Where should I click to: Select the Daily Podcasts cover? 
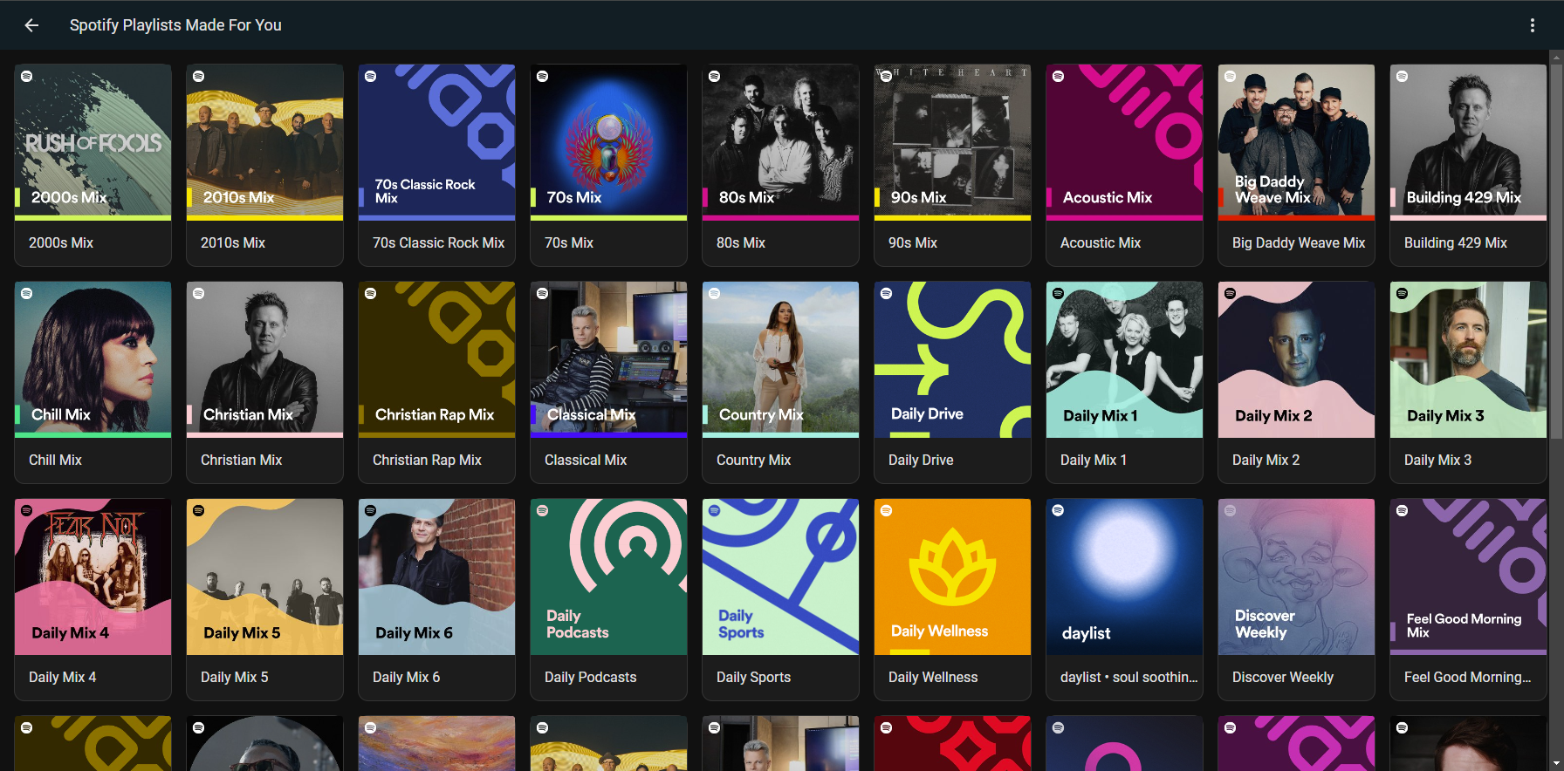coord(609,577)
